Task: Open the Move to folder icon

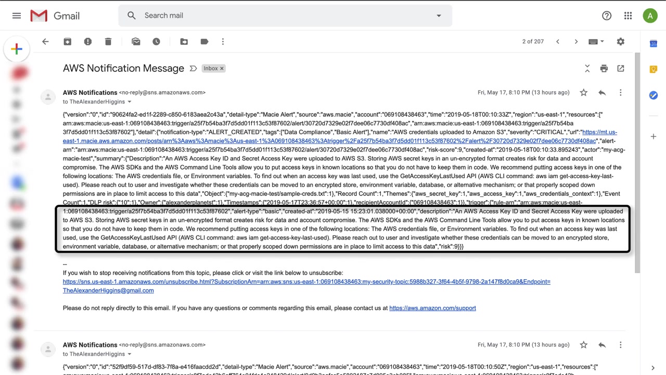Action: point(184,42)
